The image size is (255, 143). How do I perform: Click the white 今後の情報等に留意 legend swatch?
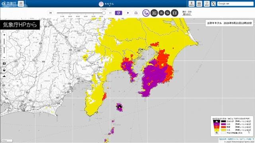pos(224,133)
